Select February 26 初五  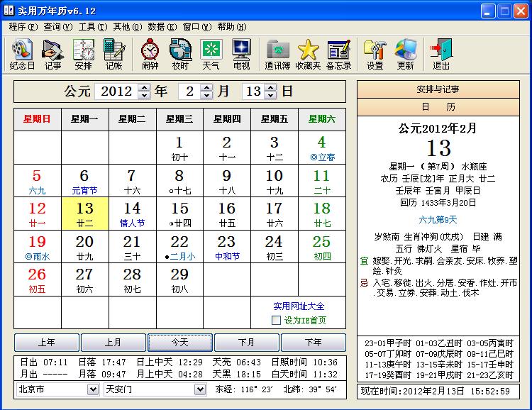pyautogui.click(x=38, y=279)
